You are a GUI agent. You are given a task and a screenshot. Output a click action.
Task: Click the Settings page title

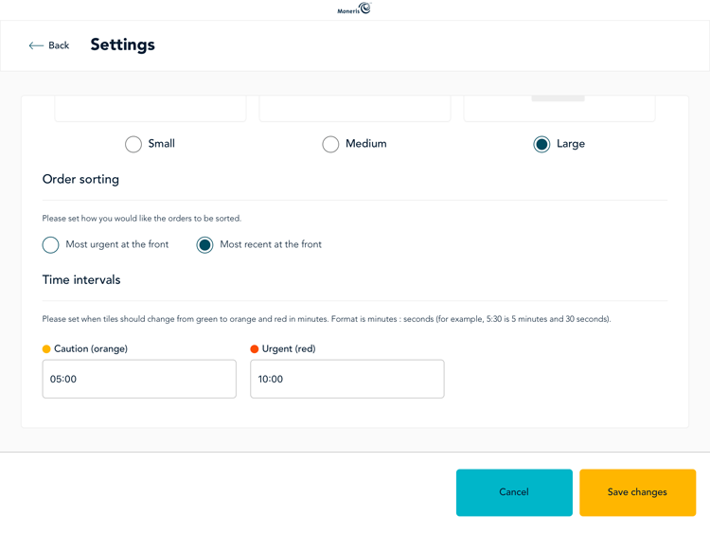123,44
